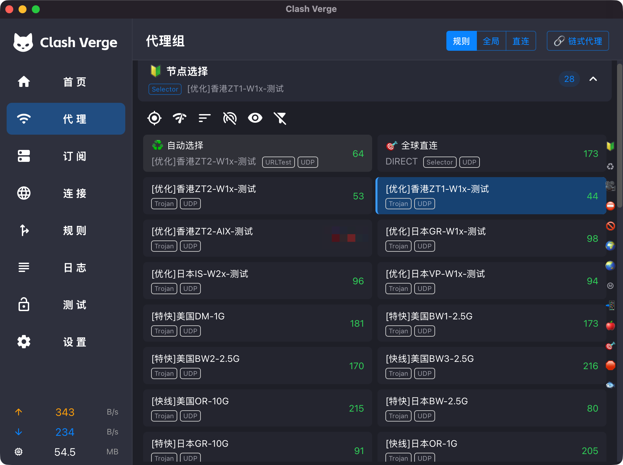
Task: Click the locate current node target icon
Action: click(x=154, y=118)
